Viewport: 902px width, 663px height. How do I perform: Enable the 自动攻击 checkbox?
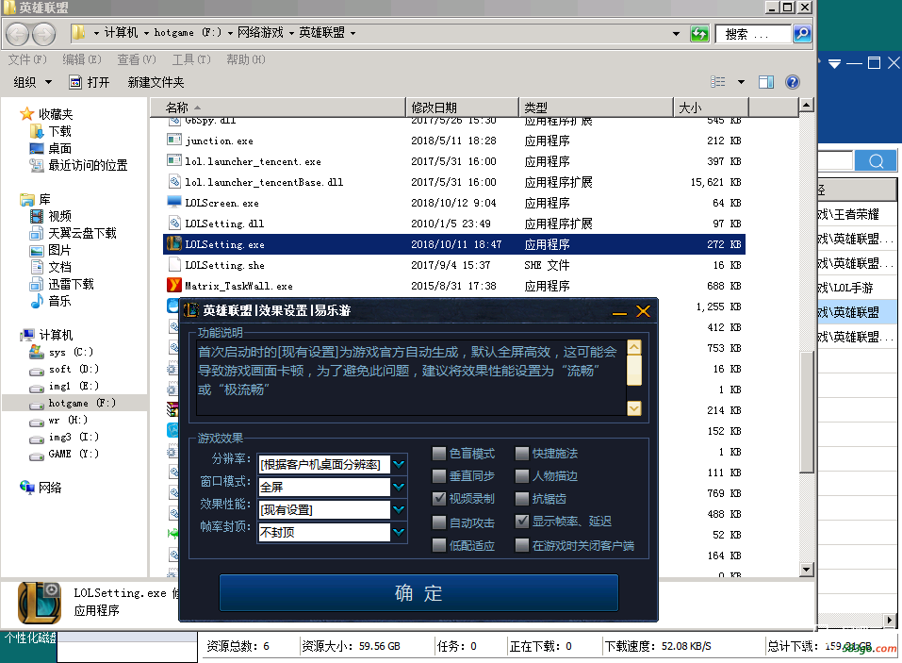439,522
